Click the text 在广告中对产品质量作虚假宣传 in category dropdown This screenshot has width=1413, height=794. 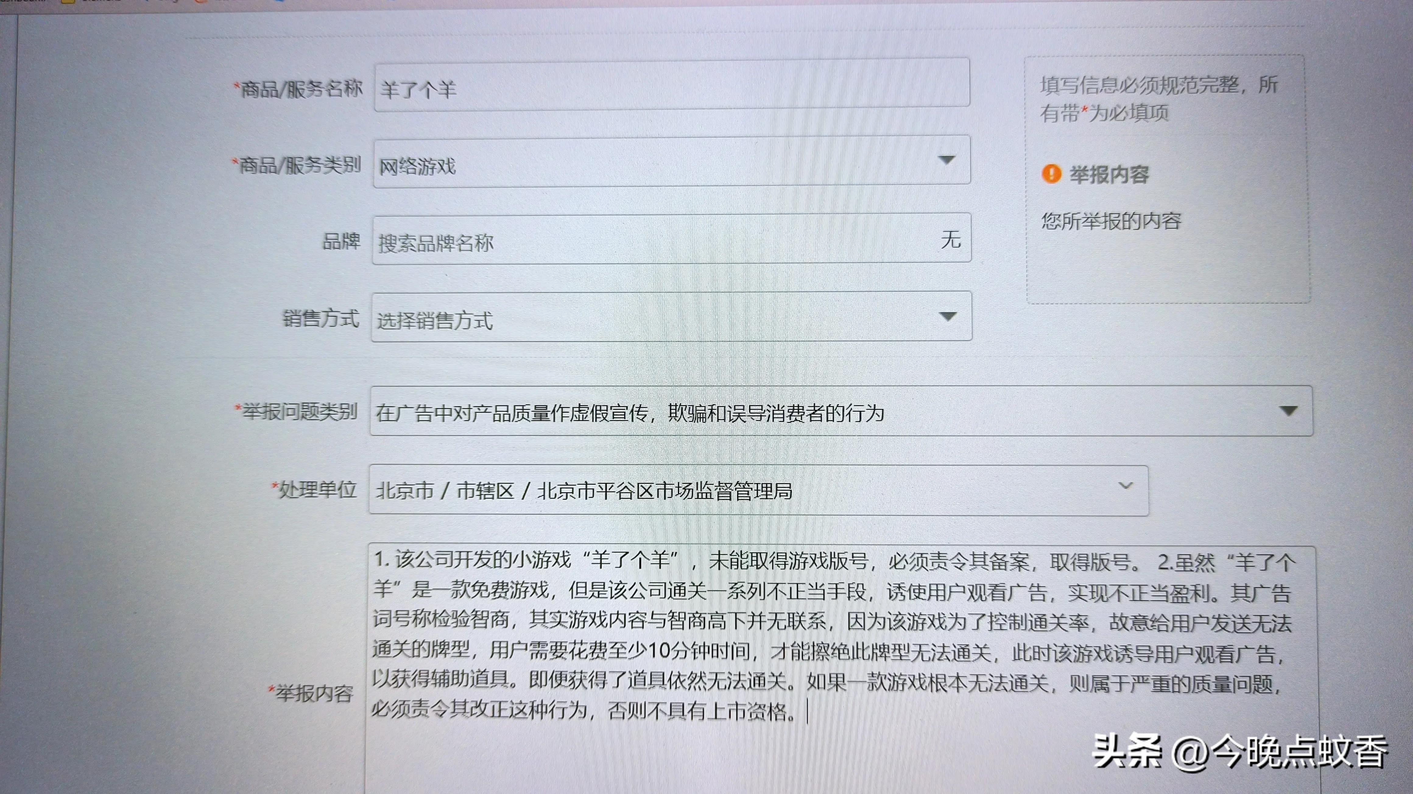pos(512,413)
